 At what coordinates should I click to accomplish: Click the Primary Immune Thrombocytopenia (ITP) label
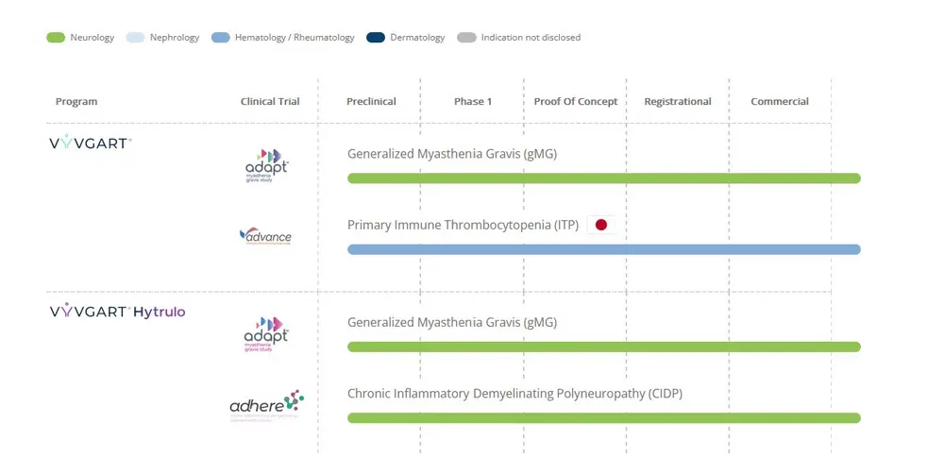pos(463,225)
